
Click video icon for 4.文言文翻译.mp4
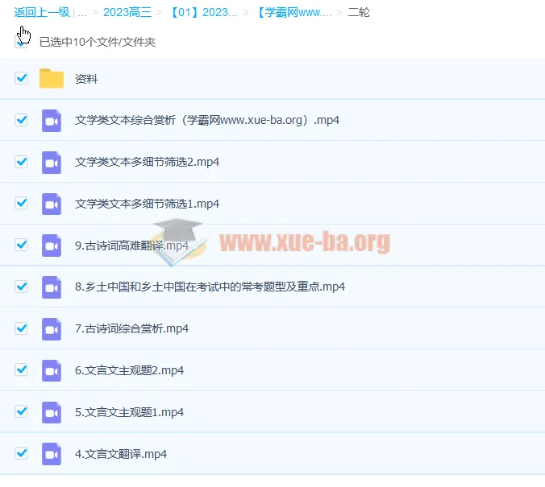coord(52,454)
